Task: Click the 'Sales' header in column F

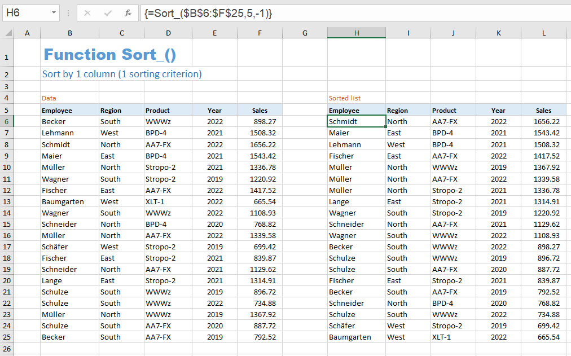Action: pyautogui.click(x=260, y=111)
